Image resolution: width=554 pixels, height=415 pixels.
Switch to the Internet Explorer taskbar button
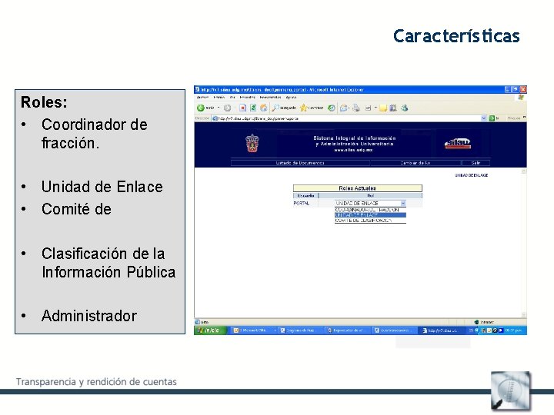click(442, 330)
